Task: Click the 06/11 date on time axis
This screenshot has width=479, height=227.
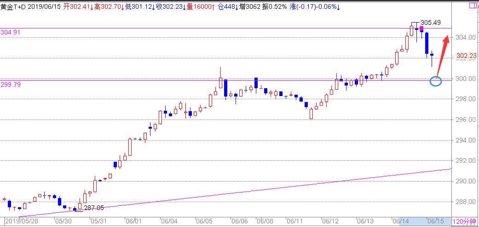Action: [x=294, y=221]
